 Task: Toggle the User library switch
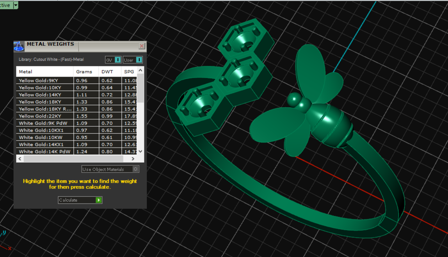[x=139, y=60]
